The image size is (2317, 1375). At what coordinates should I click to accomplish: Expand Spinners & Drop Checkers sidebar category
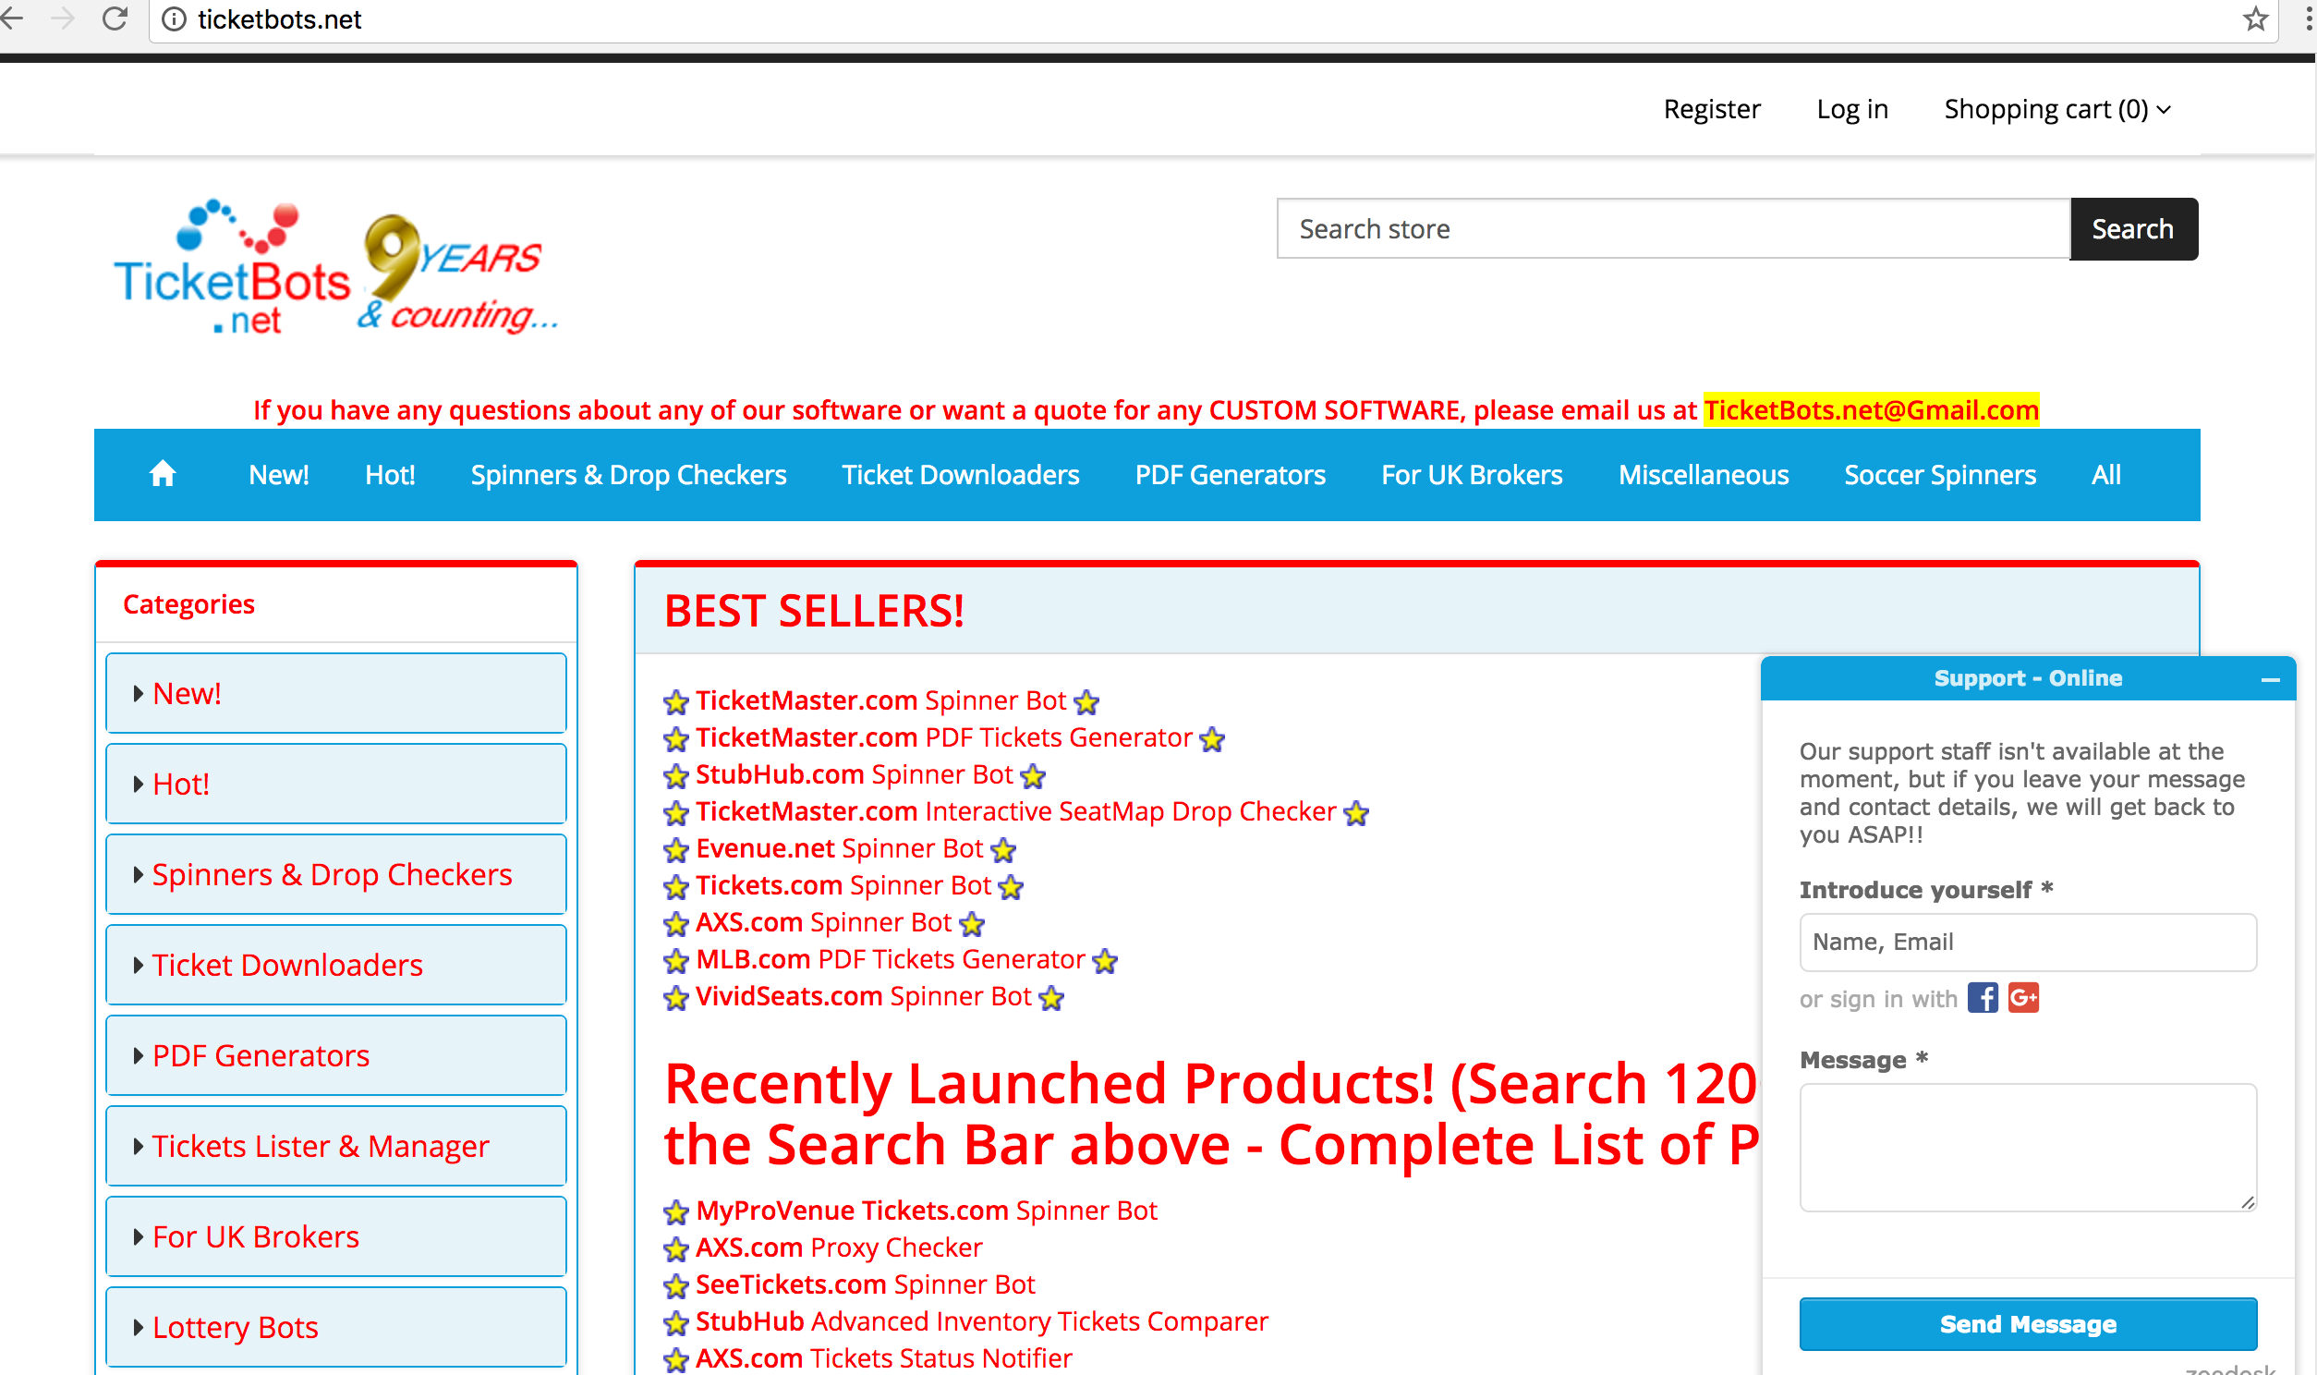click(336, 875)
